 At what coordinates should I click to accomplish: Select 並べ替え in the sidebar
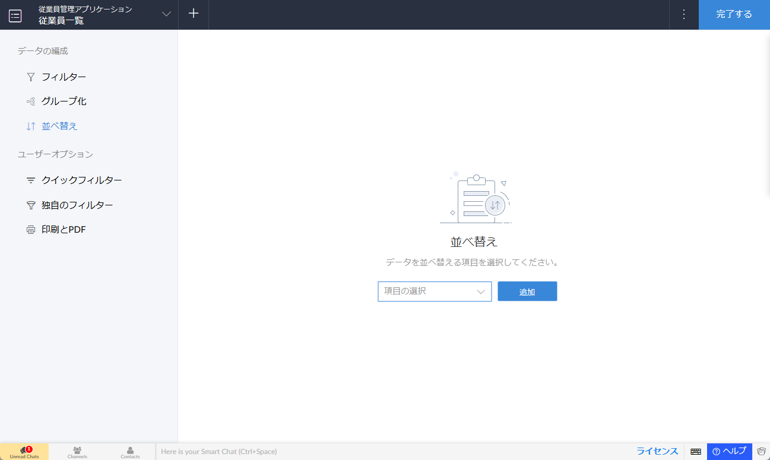coord(59,126)
